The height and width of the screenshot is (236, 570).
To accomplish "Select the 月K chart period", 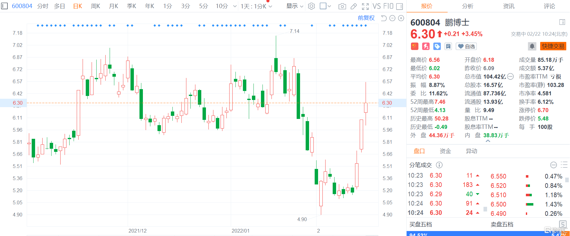I will 113,6.
